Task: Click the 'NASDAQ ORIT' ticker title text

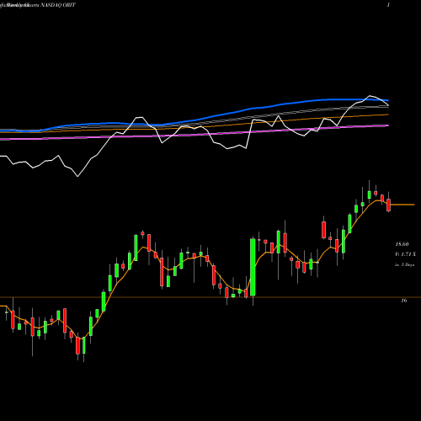Action: (x=58, y=5)
